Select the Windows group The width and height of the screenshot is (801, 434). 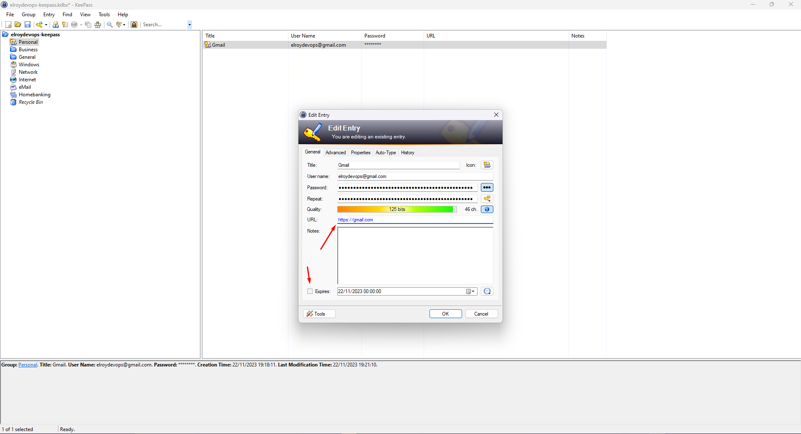(x=29, y=65)
